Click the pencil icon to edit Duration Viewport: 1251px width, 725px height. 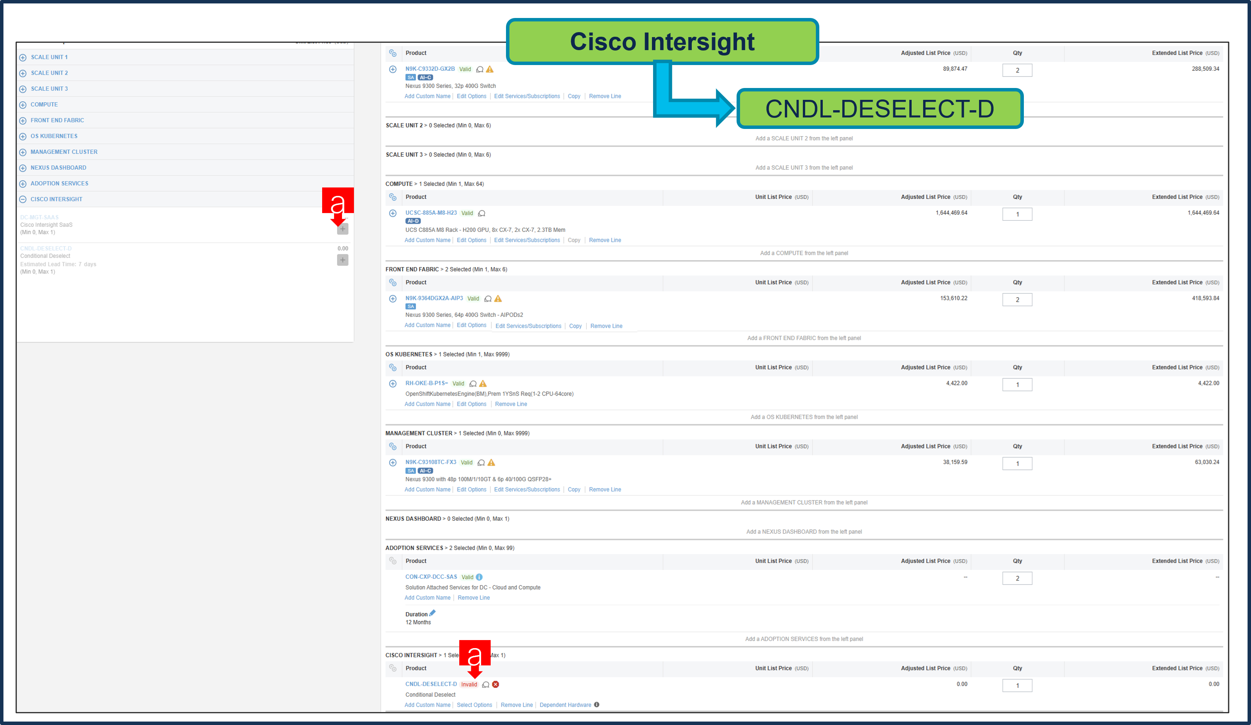[x=433, y=613]
